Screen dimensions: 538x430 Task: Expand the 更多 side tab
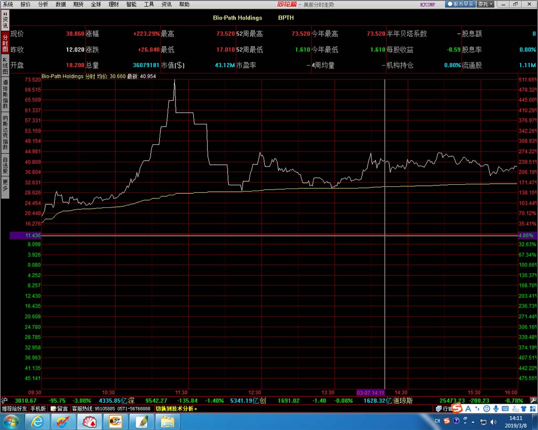pyautogui.click(x=5, y=187)
